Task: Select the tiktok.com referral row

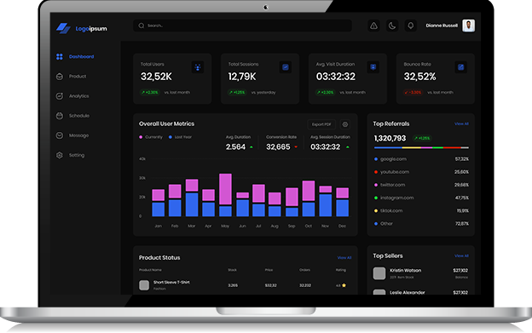Action: 421,210
